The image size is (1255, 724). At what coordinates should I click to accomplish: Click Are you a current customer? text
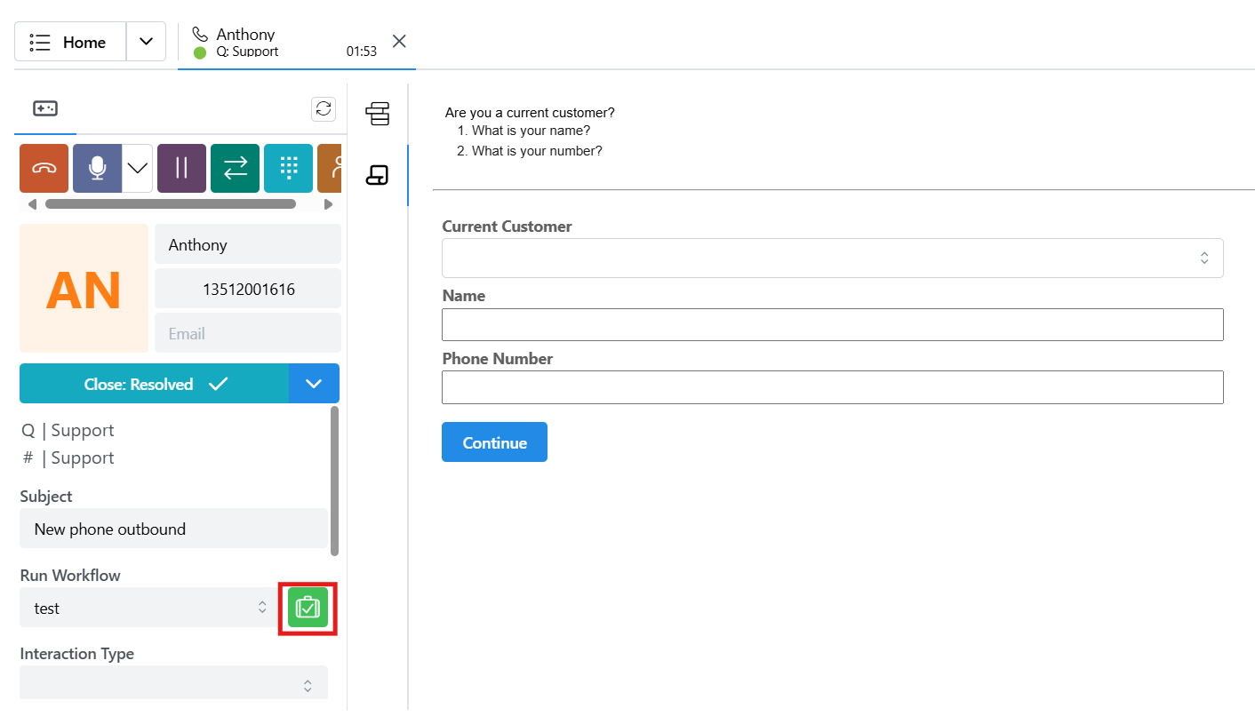[530, 113]
